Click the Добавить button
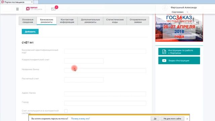 [x=30, y=32]
